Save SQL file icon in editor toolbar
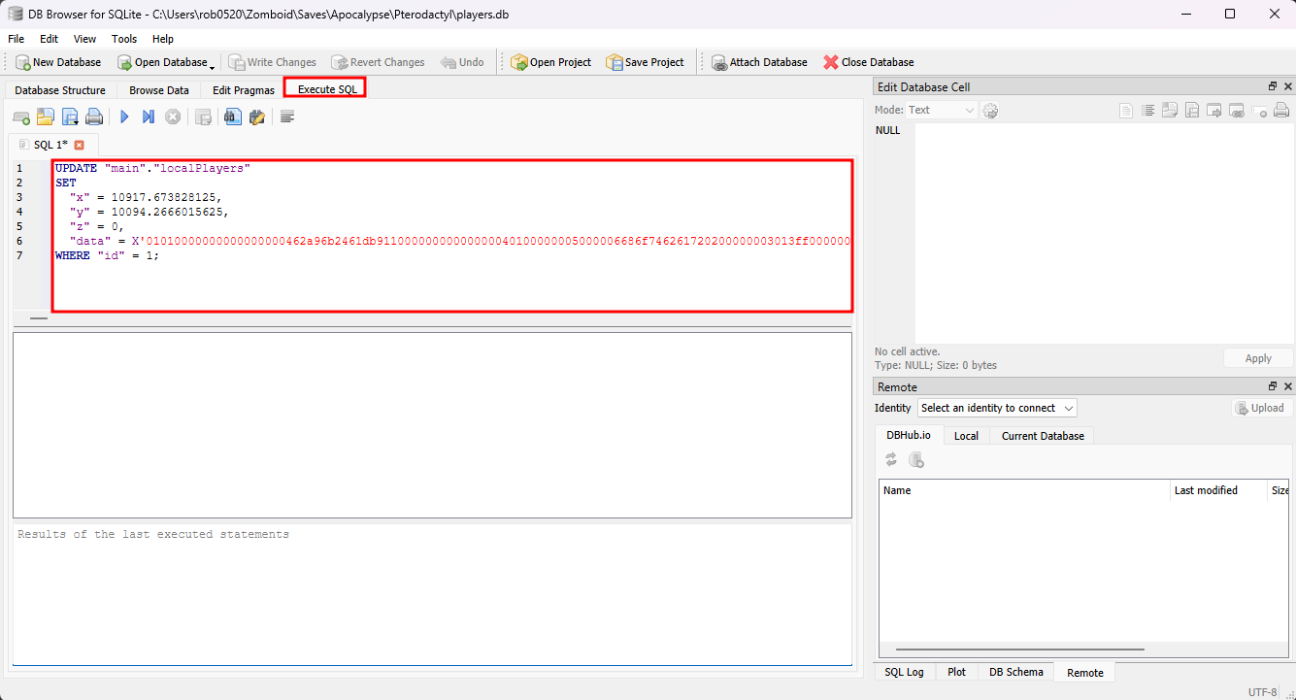This screenshot has height=700, width=1296. (x=70, y=117)
